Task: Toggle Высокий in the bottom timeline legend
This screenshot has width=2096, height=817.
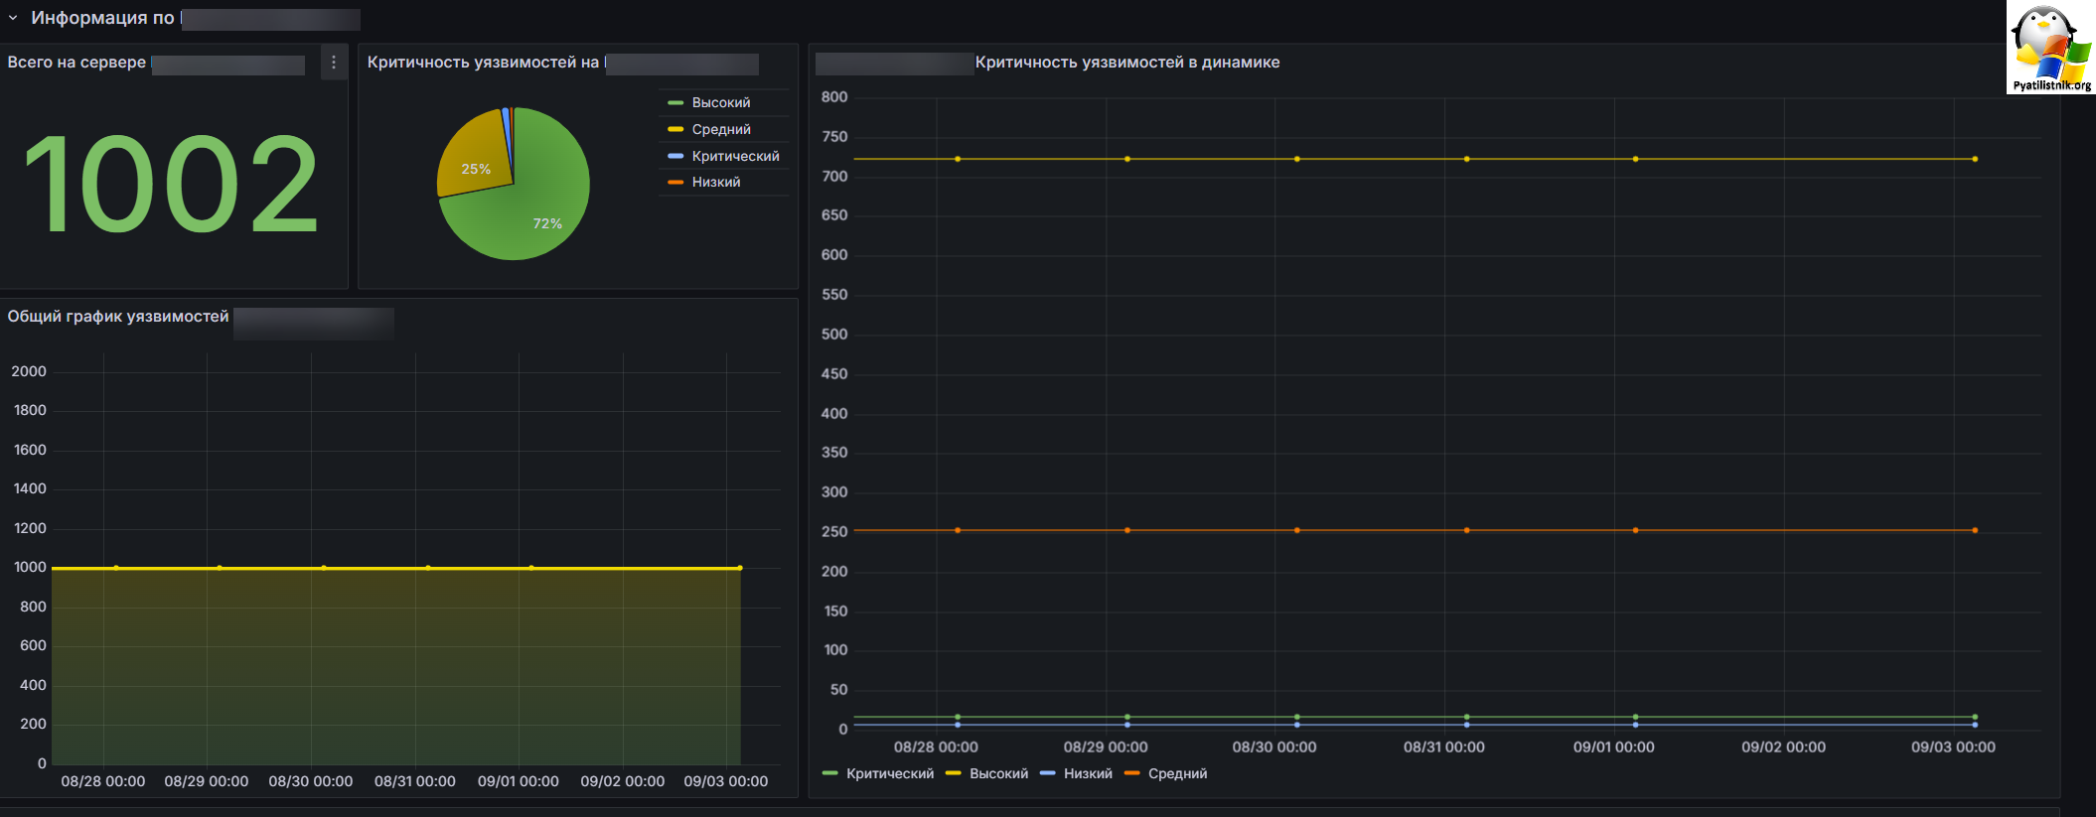Action: (997, 774)
